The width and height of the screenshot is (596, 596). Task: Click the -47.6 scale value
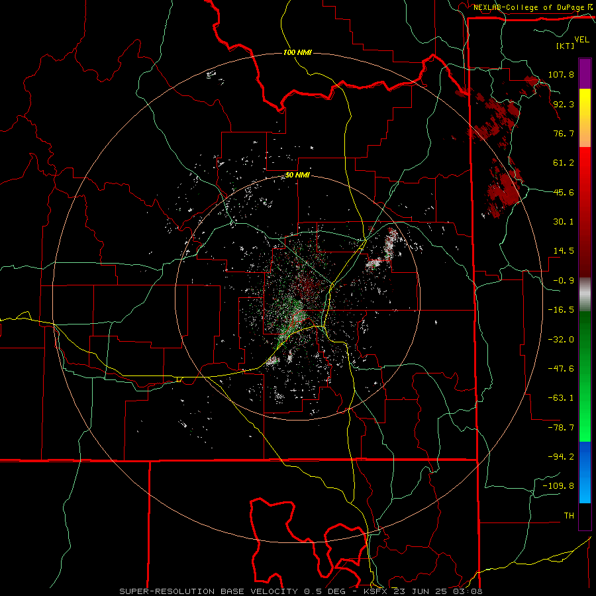coord(561,369)
